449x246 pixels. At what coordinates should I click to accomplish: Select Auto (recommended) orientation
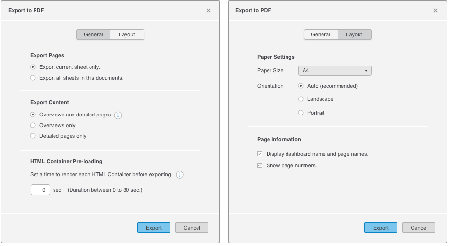301,86
